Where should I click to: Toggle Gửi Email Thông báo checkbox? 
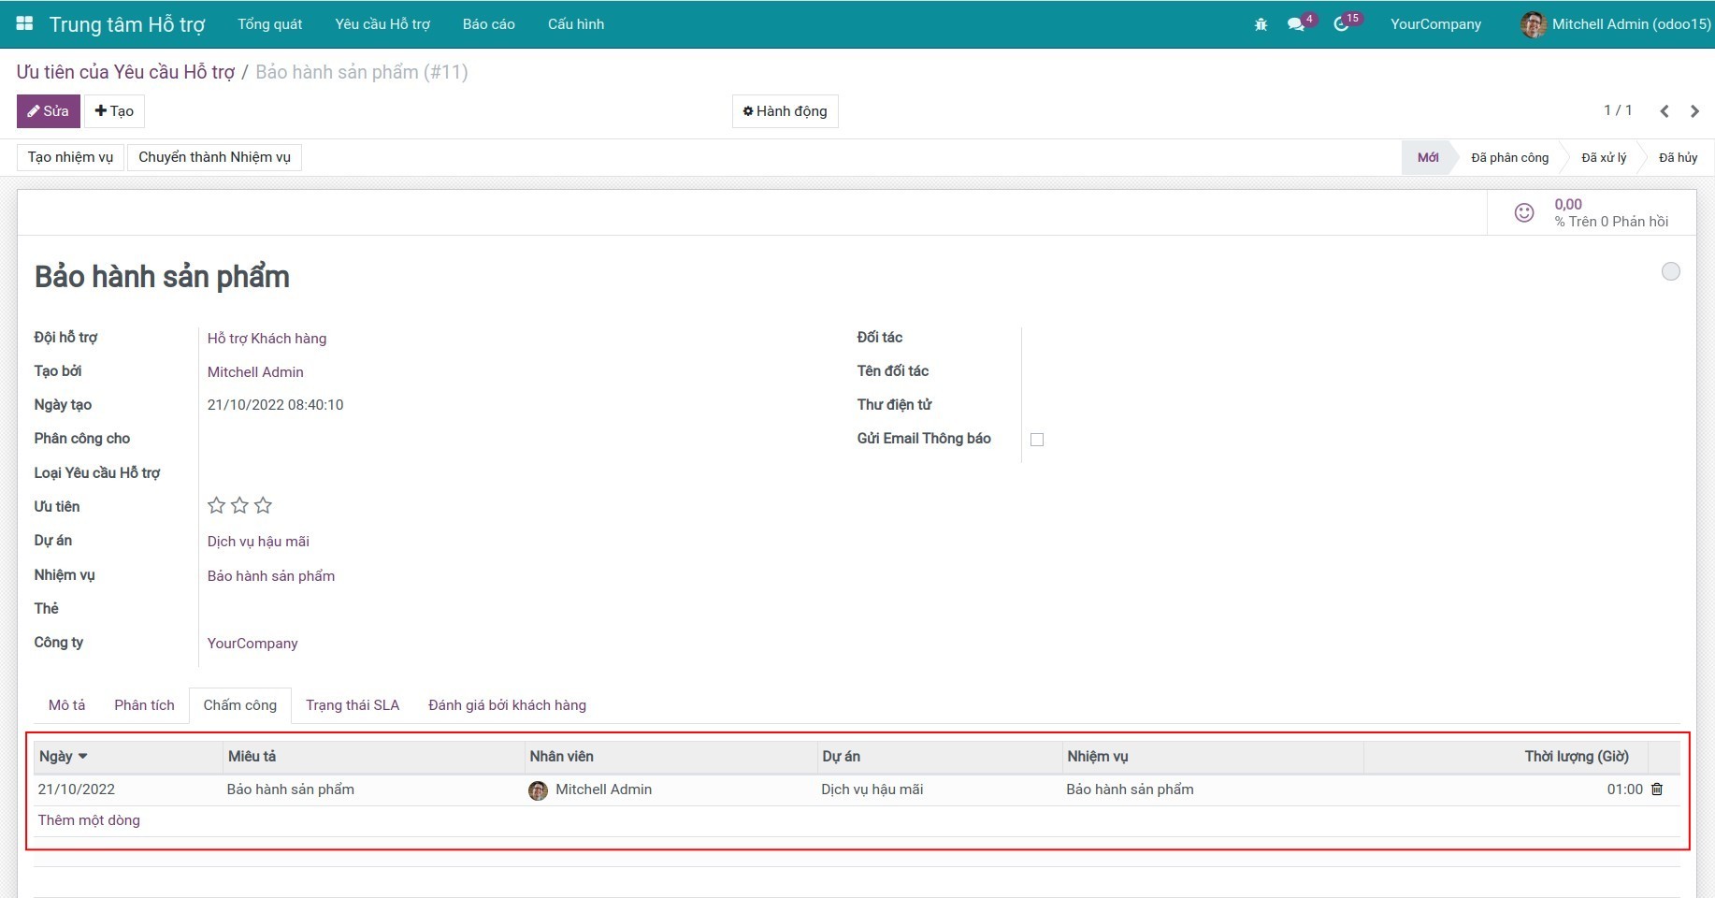(x=1037, y=440)
